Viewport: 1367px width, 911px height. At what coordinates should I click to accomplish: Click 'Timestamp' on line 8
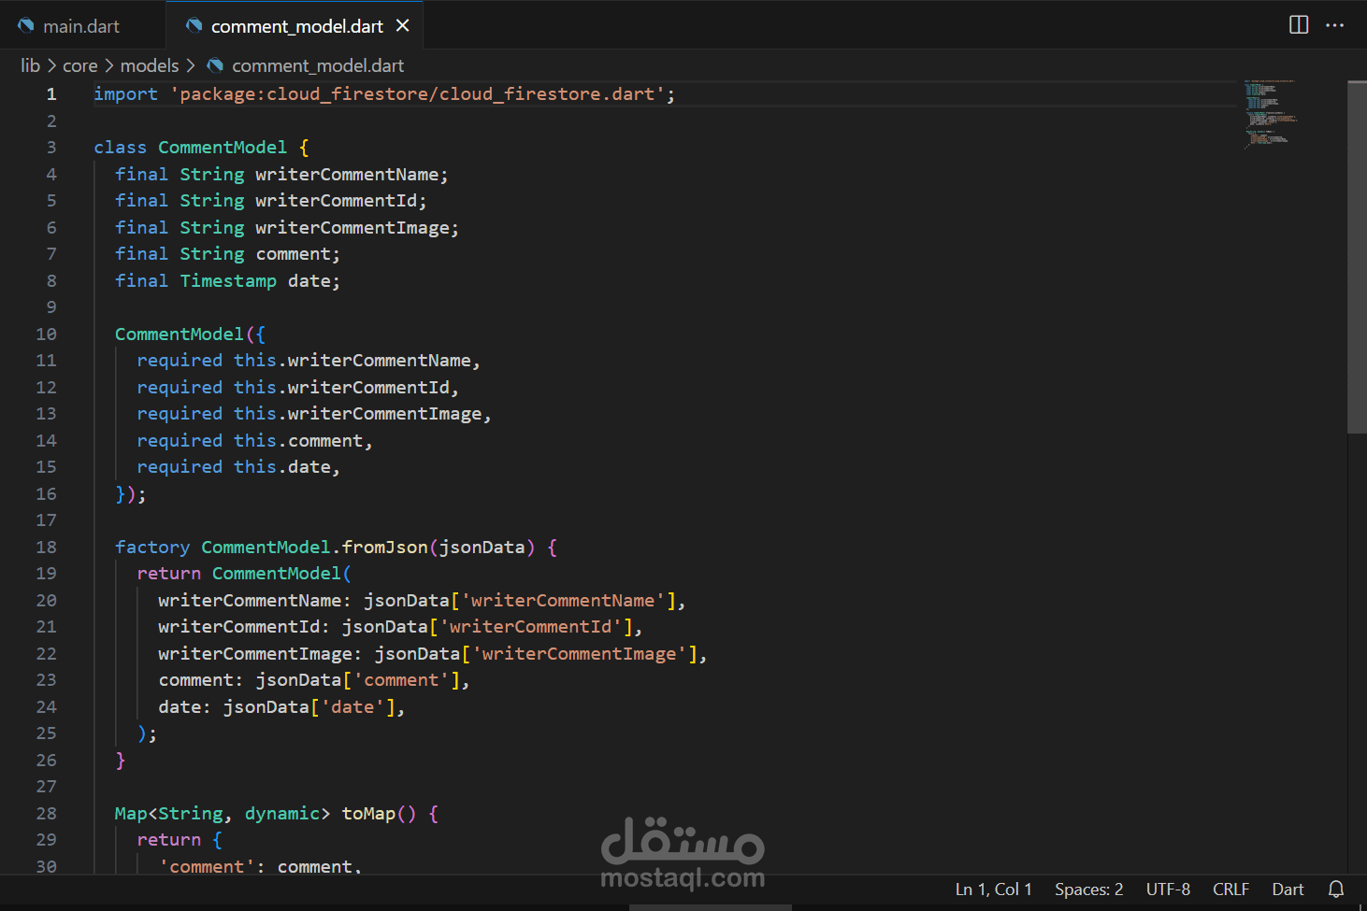228,281
